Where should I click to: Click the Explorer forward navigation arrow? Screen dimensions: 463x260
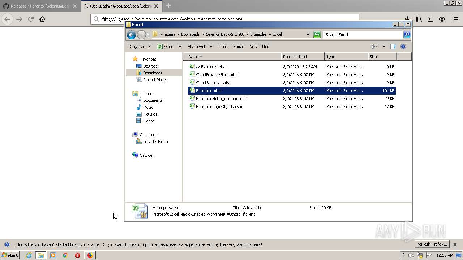click(x=141, y=35)
